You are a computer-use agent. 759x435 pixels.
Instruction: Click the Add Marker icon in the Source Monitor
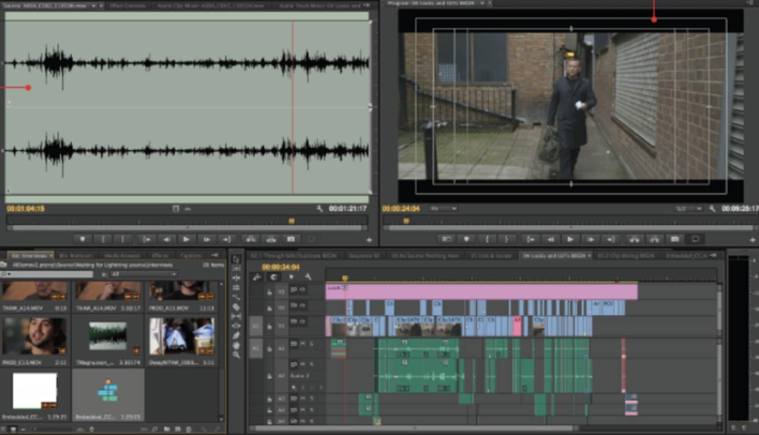click(x=83, y=239)
